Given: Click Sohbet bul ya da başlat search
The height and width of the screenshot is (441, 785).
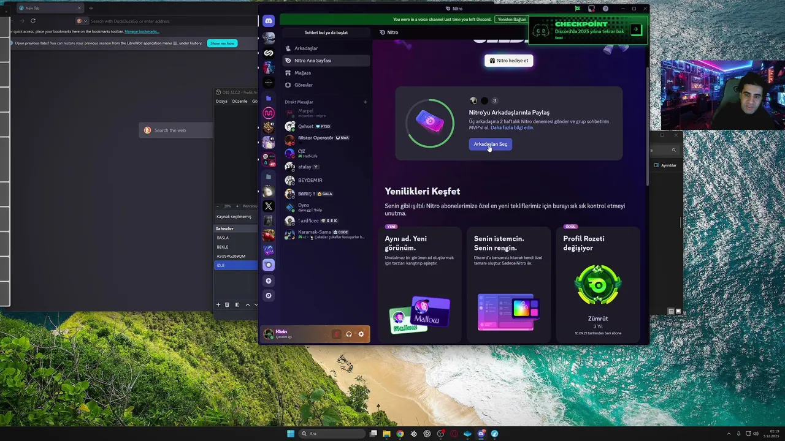Looking at the screenshot, I should pos(326,32).
